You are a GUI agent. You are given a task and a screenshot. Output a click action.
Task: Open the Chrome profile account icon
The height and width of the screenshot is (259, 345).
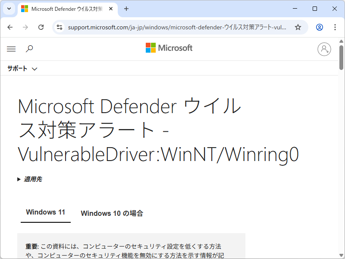tap(319, 27)
